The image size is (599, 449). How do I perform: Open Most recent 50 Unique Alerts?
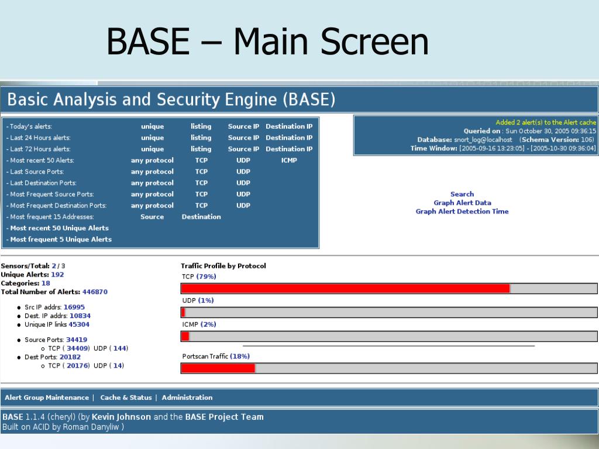pyautogui.click(x=59, y=229)
